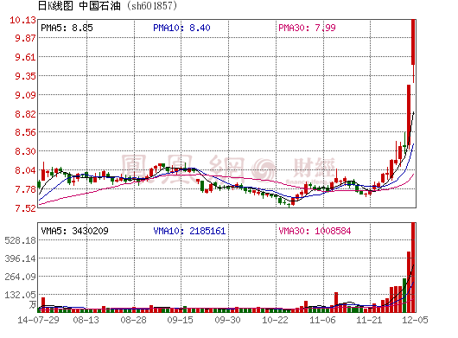Click the 14-07-29 date axis label

38,320
